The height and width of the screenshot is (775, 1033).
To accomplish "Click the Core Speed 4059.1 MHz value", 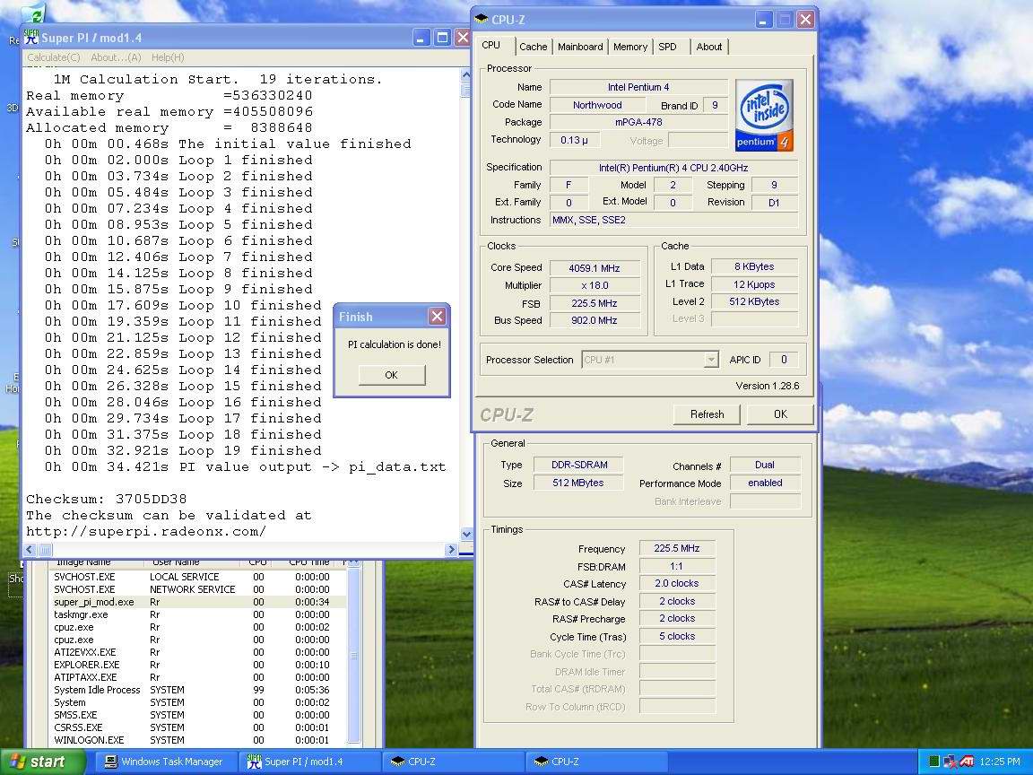I will (x=595, y=268).
